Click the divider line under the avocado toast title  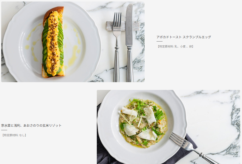tap(160, 41)
